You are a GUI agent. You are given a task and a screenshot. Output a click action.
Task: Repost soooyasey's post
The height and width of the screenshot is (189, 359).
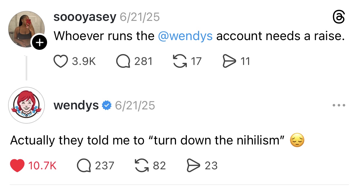point(180,61)
